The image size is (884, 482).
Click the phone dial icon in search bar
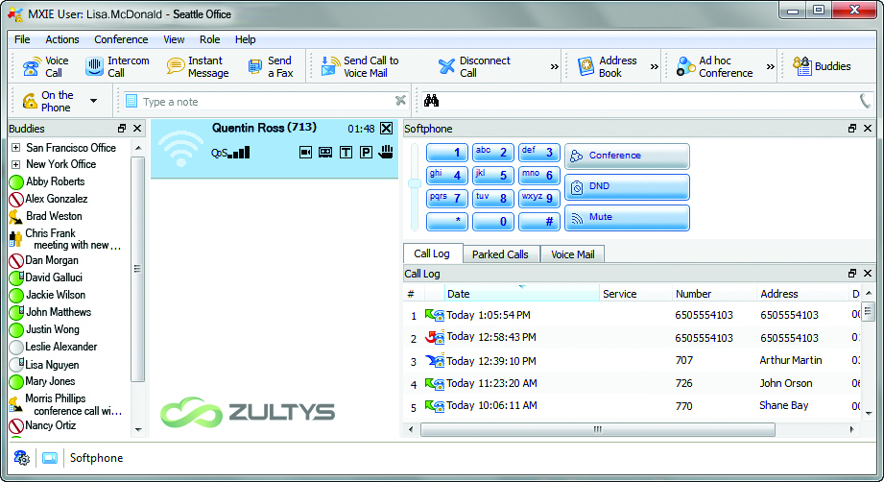point(865,101)
